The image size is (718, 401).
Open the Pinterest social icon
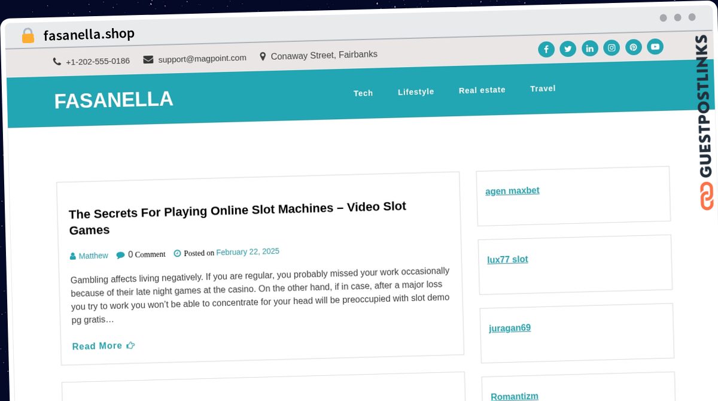click(634, 47)
